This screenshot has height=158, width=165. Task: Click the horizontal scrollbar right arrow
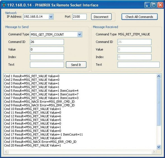(154, 152)
